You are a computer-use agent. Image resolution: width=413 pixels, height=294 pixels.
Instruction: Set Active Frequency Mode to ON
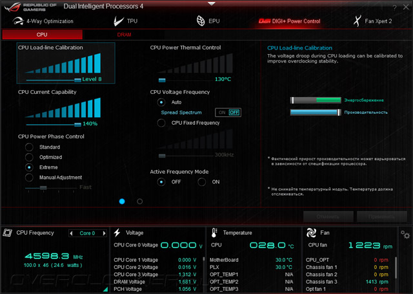[x=202, y=182]
